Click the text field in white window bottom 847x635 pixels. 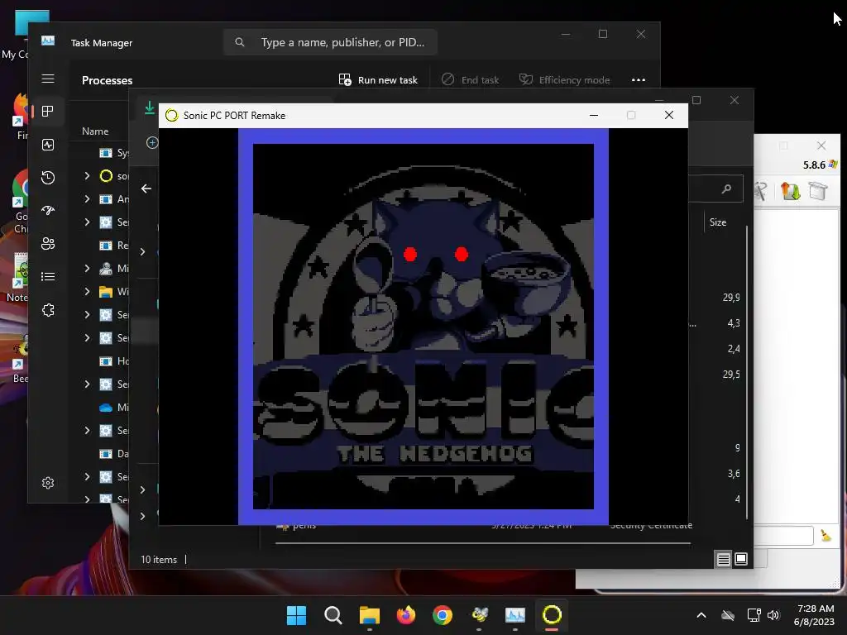click(783, 536)
